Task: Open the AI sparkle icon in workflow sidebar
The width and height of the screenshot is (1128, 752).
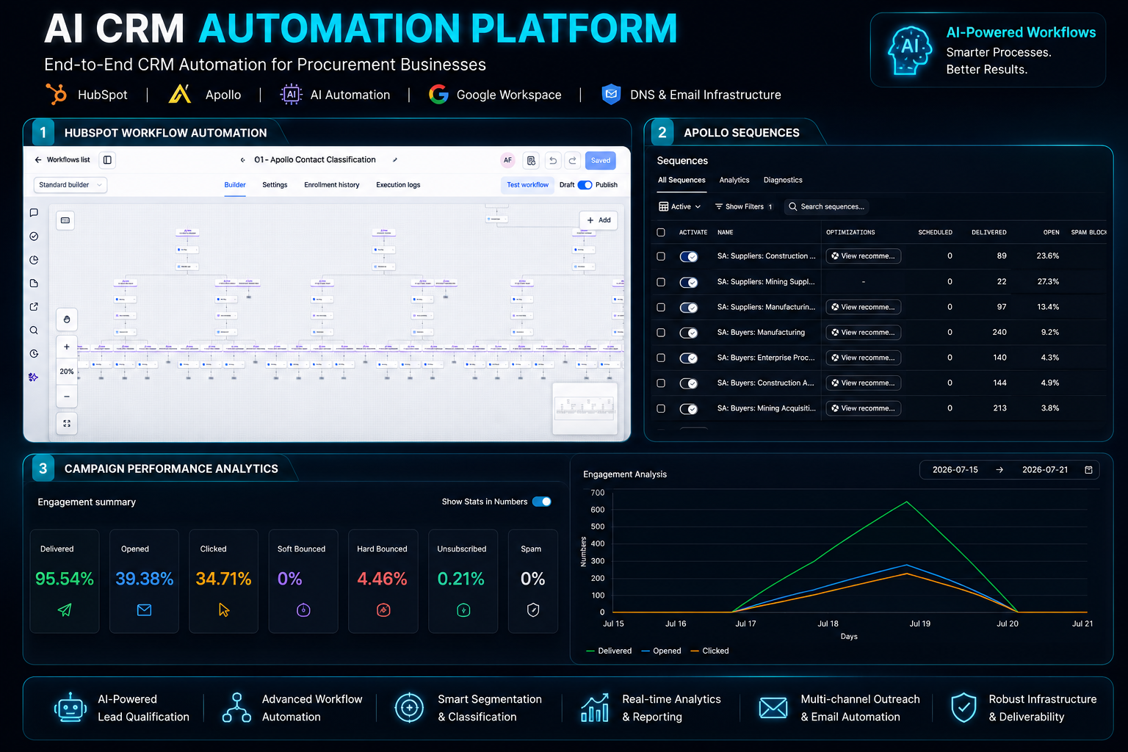Action: click(x=34, y=377)
